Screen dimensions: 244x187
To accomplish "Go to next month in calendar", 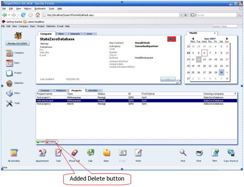I will (227, 39).
